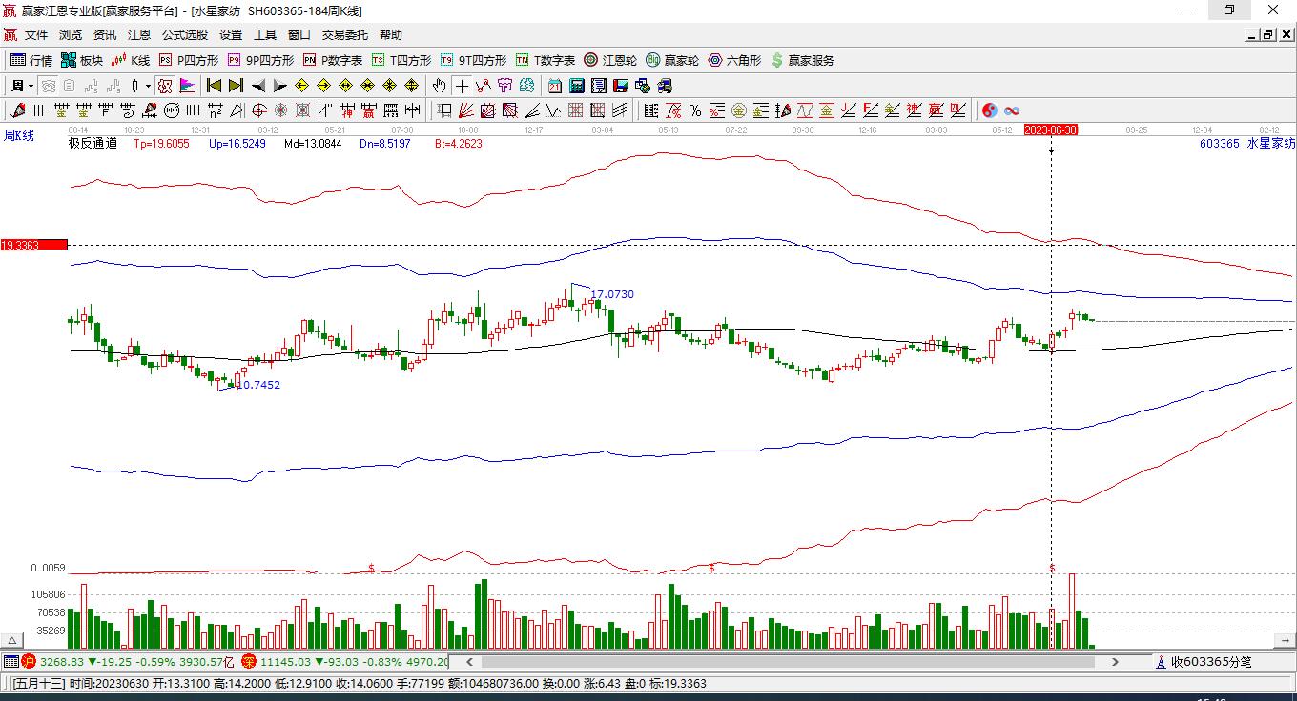The image size is (1297, 701).
Task: Open the 设置 menu
Action: click(x=231, y=35)
